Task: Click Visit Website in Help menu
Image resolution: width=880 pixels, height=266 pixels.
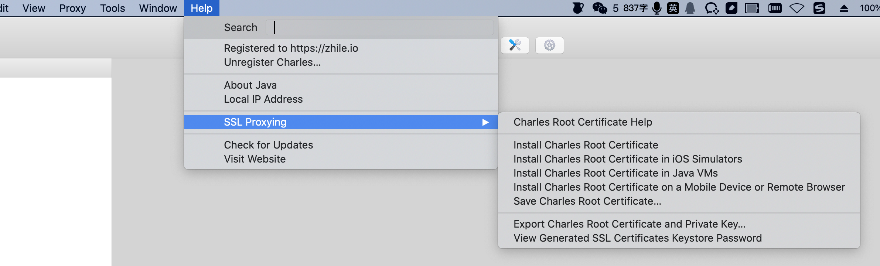Action: coord(255,159)
